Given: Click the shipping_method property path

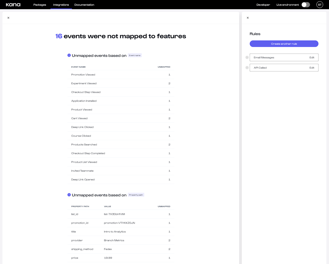Looking at the screenshot, I should click(x=82, y=249).
